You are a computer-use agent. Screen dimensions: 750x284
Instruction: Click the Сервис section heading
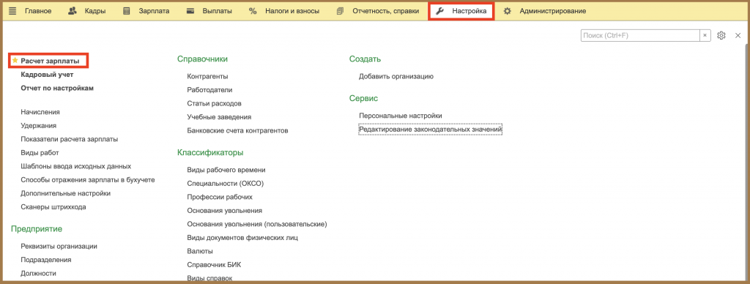tap(363, 99)
